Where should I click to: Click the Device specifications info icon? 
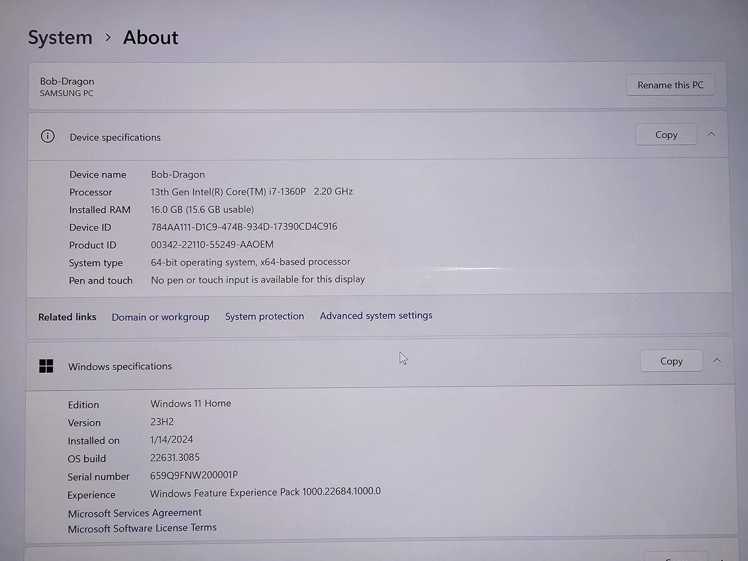tap(48, 137)
